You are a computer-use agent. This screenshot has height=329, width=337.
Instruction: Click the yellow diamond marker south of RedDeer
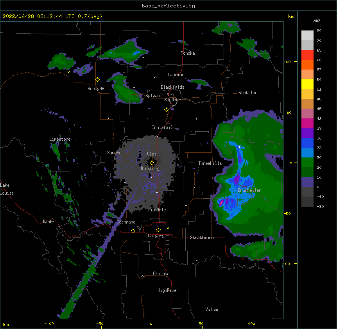pos(167,110)
